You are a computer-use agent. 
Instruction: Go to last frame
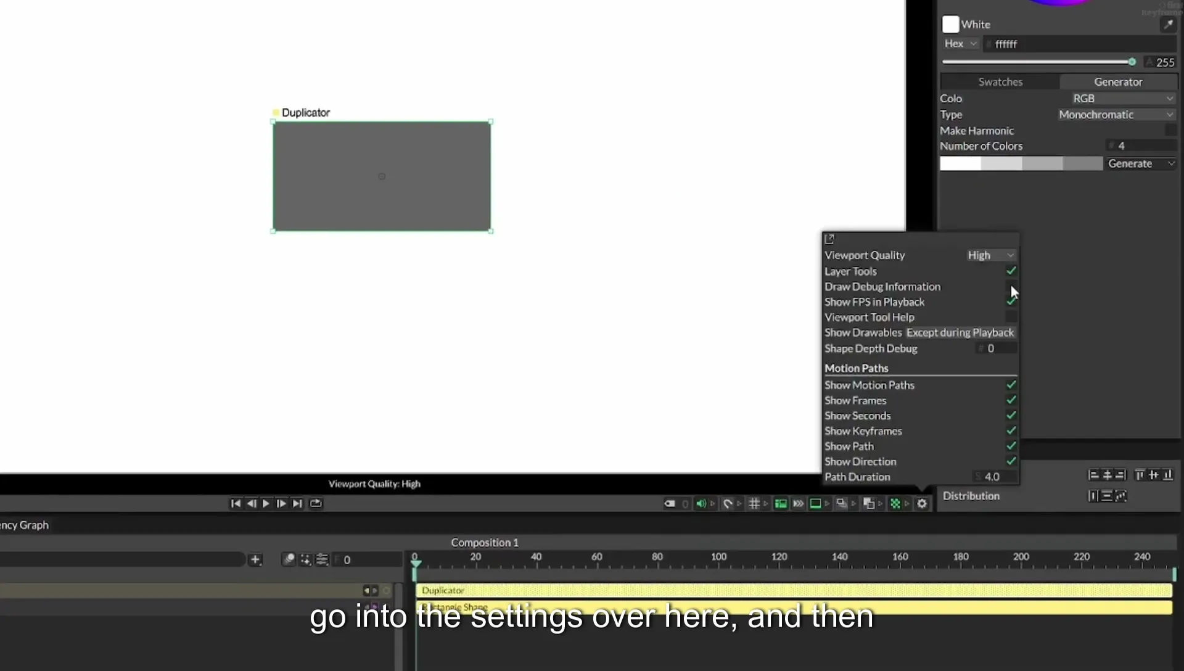[x=297, y=504]
